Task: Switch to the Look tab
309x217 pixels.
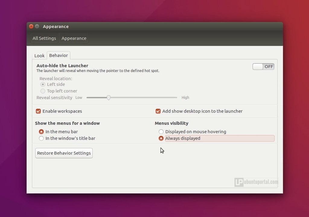Action: coord(40,56)
